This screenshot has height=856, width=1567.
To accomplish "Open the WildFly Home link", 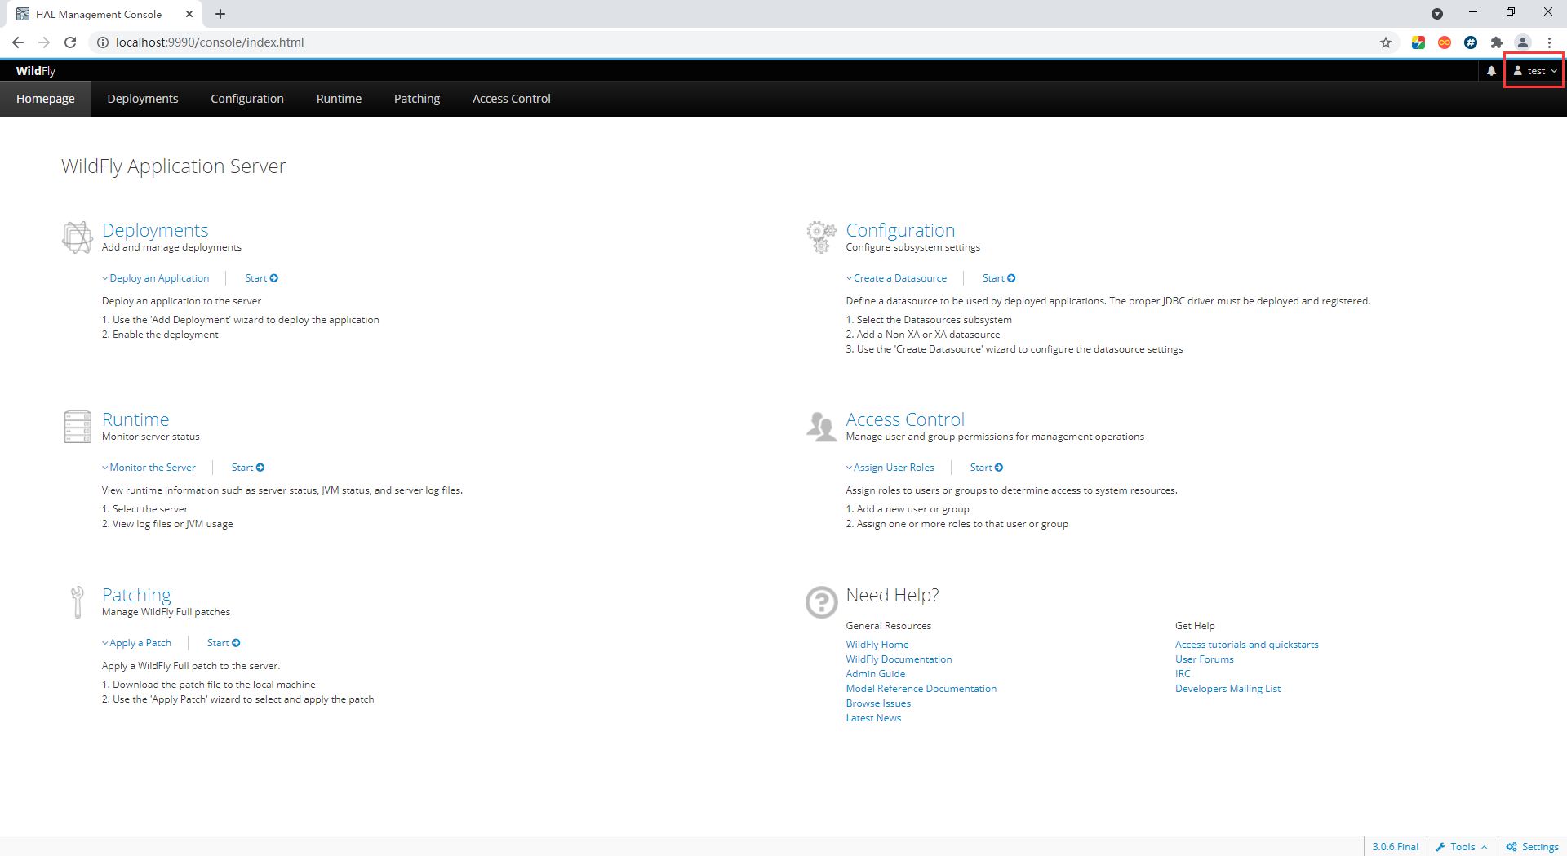I will (x=877, y=645).
